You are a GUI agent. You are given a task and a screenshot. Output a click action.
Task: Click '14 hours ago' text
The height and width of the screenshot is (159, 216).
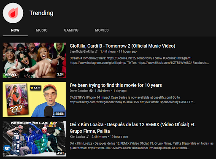tap(128, 51)
